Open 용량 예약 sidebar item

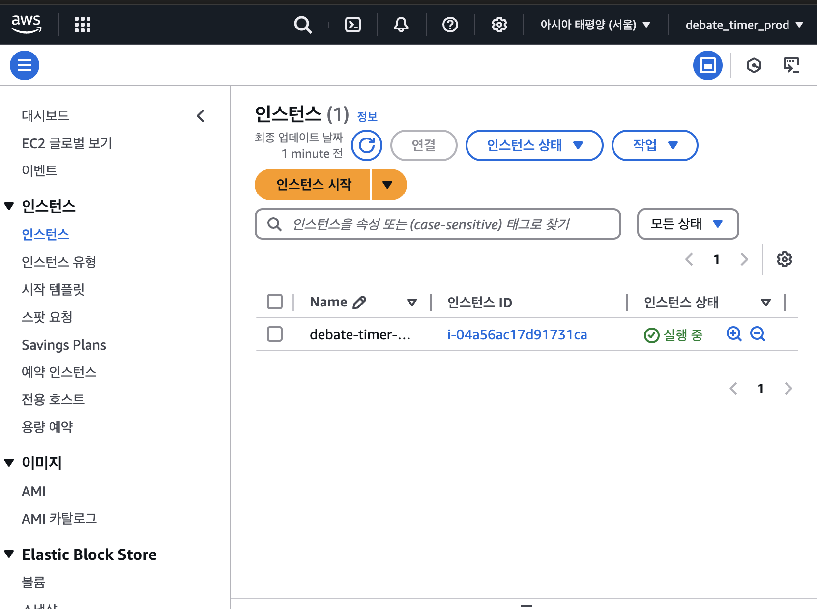47,427
